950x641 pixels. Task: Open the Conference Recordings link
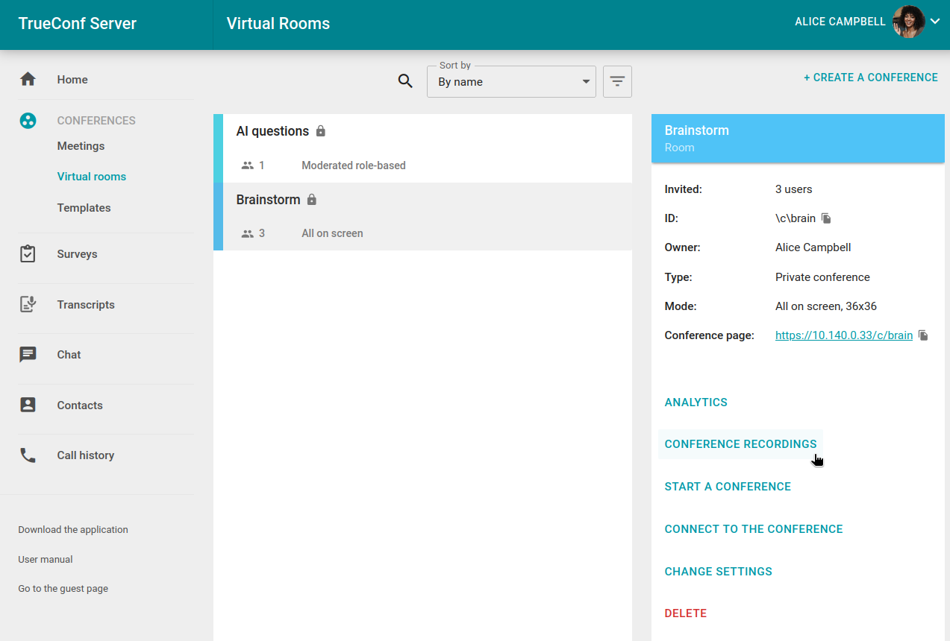click(x=740, y=444)
